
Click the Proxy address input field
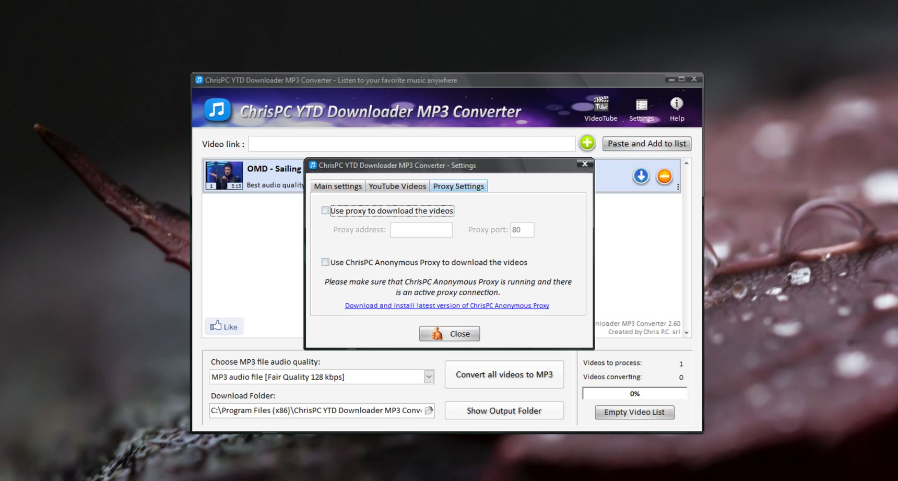pos(421,230)
